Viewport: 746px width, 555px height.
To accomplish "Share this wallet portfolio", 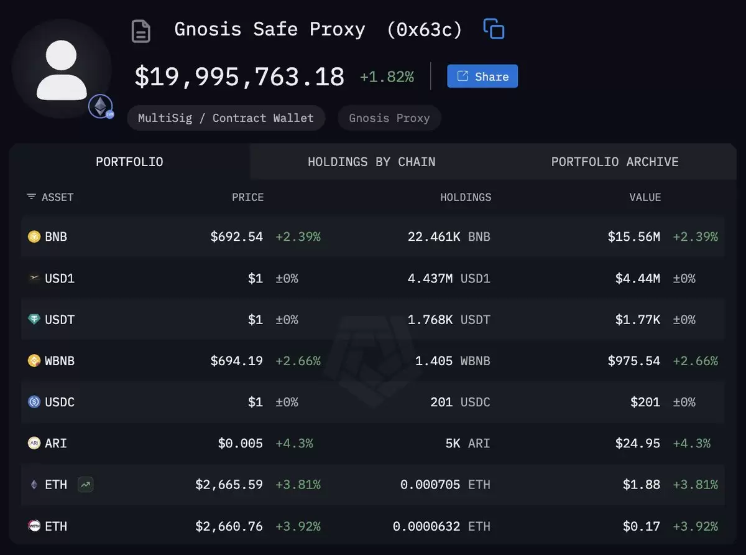I will pyautogui.click(x=482, y=77).
